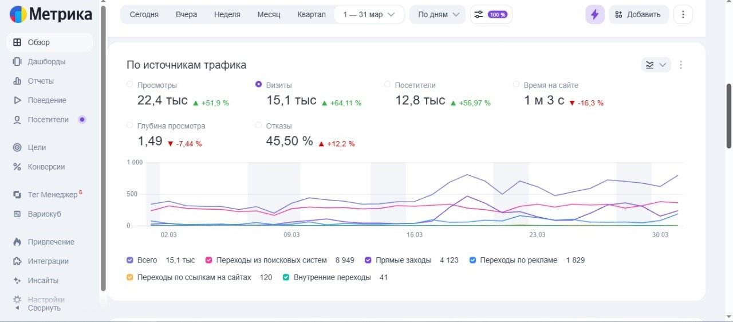Toggle Переходы по ссылкам на сайтах checkbox
Viewport: 733px width, 322px height.
pyautogui.click(x=130, y=277)
